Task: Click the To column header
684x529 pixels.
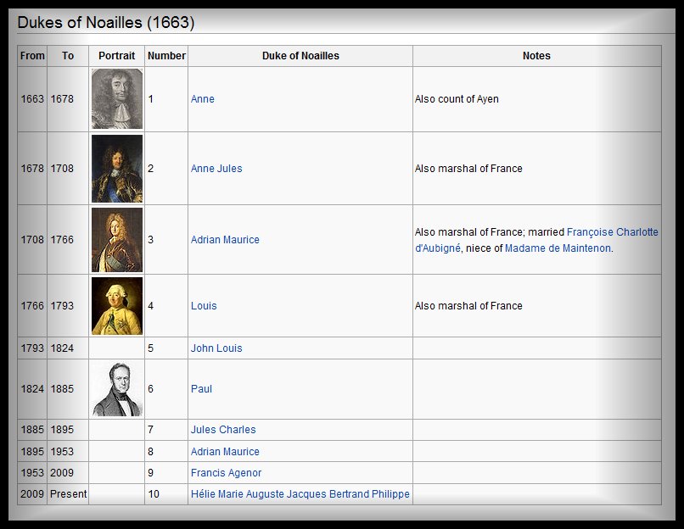Action: coord(68,56)
